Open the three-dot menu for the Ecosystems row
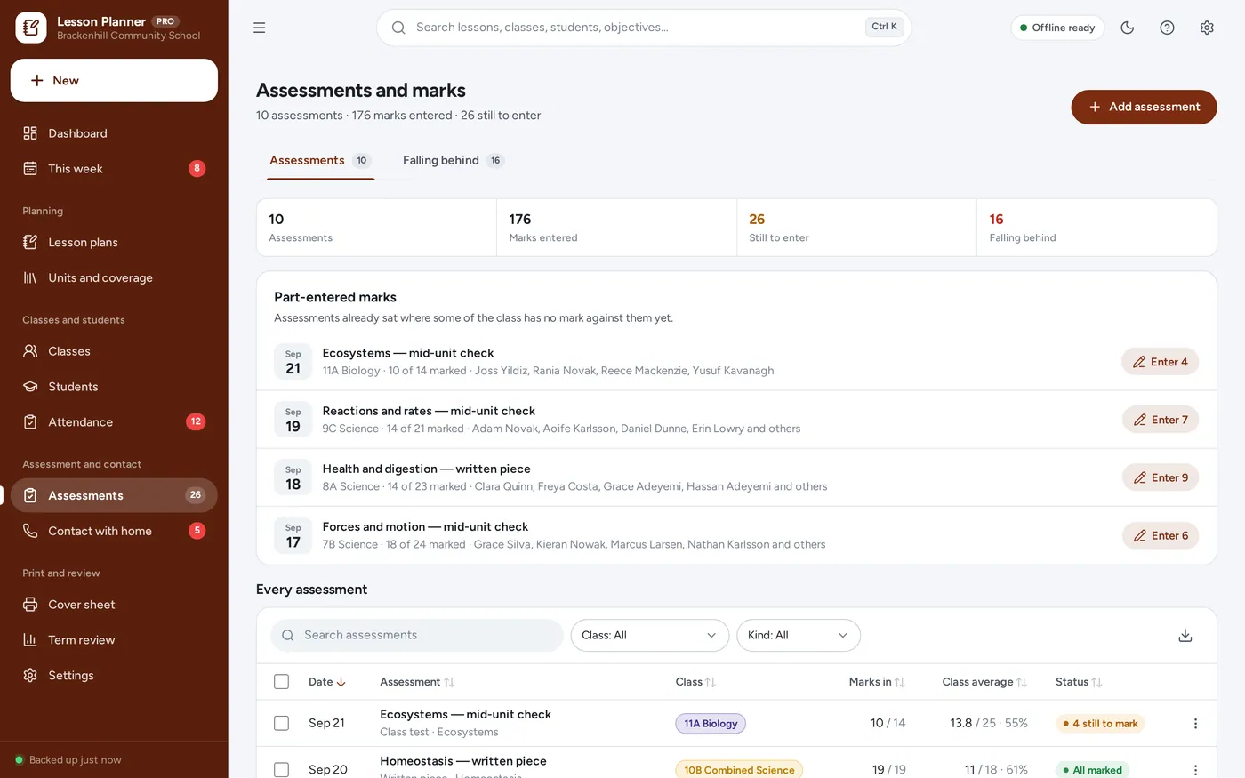Screen dimensions: 1245x778 (x=1195, y=724)
